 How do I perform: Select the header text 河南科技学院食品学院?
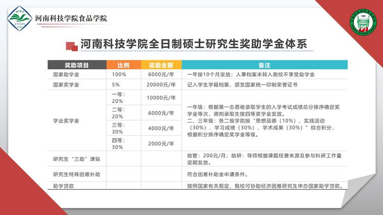click(71, 18)
